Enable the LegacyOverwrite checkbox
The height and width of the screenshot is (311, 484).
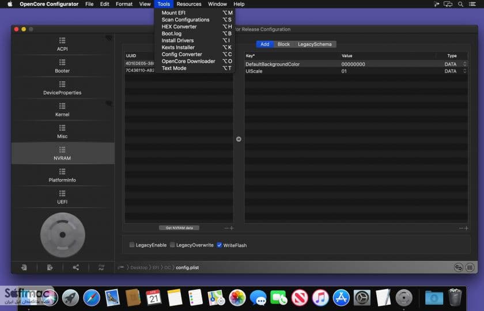pyautogui.click(x=172, y=245)
